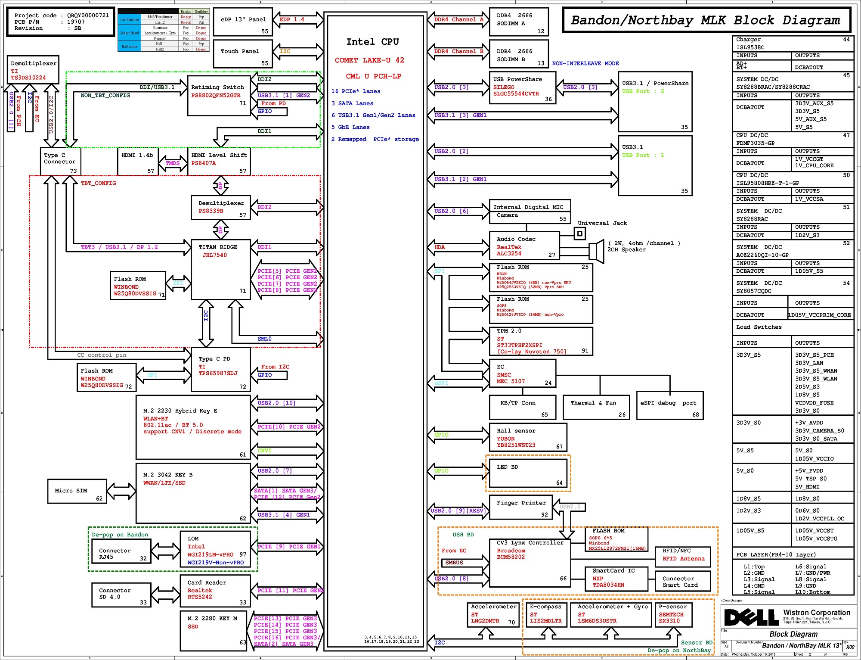Click the EDP 1.4 bus arrow
861x660 pixels.
click(x=298, y=20)
